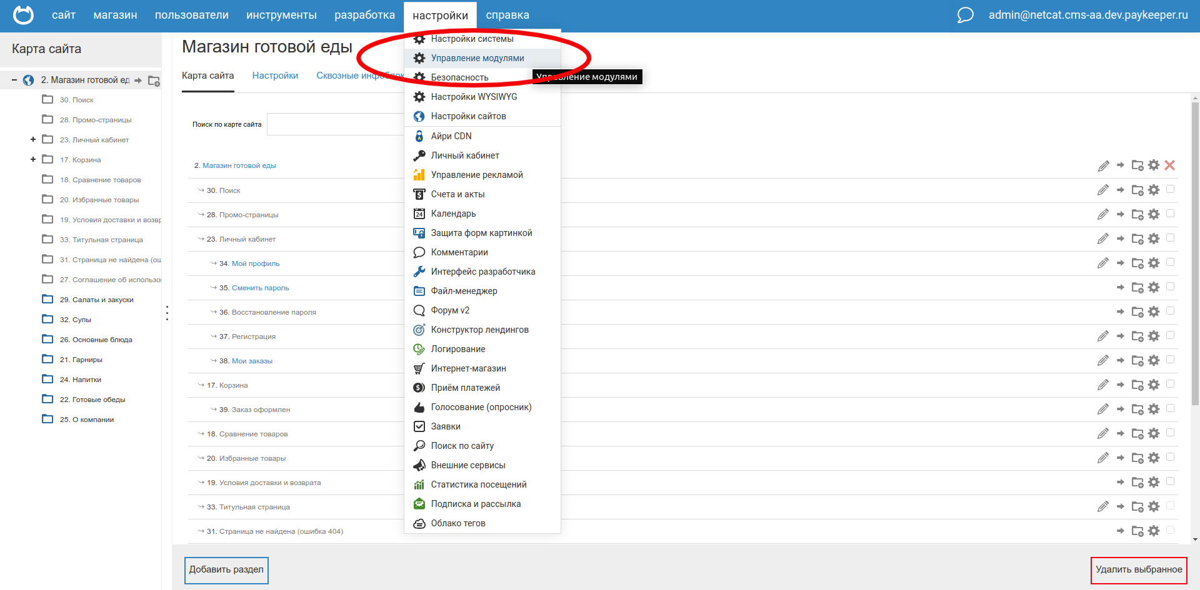This screenshot has width=1200, height=590.
Task: Click the Поиск по карте сайта input
Action: pos(335,124)
